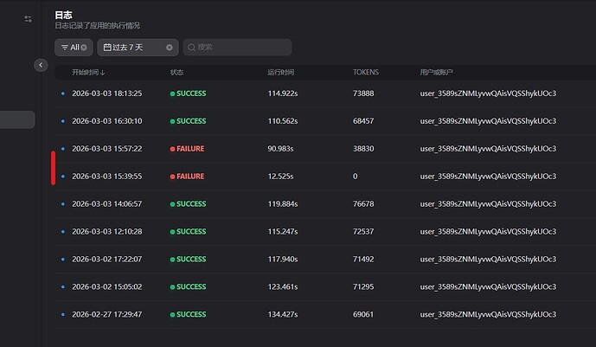Click user account in the 123.461s row
Image resolution: width=596 pixels, height=347 pixels.
487,287
